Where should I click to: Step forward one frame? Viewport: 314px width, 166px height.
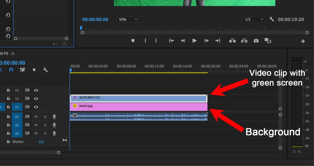[x=206, y=41]
